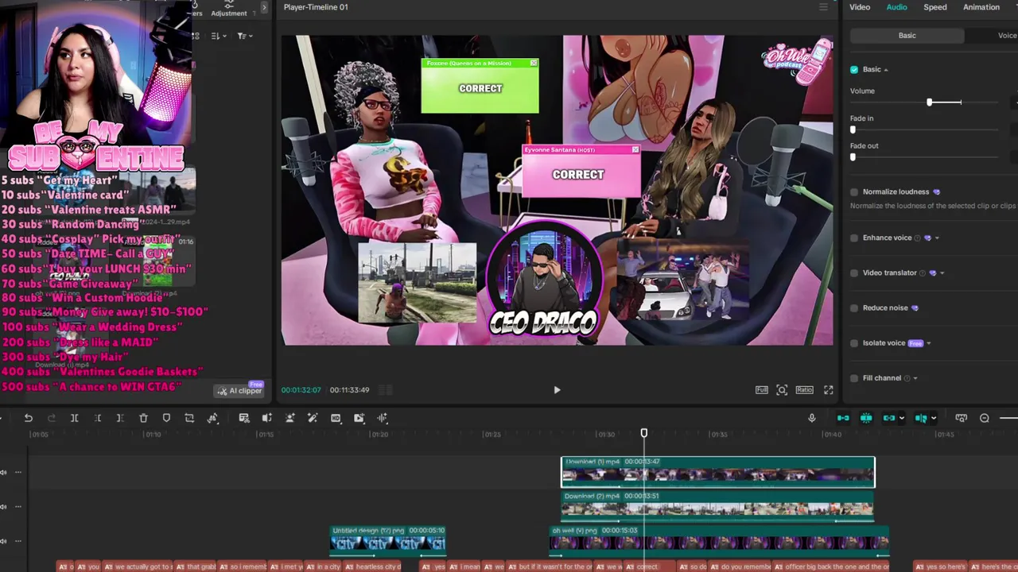Expand the Fill channel options arrow

click(x=915, y=378)
